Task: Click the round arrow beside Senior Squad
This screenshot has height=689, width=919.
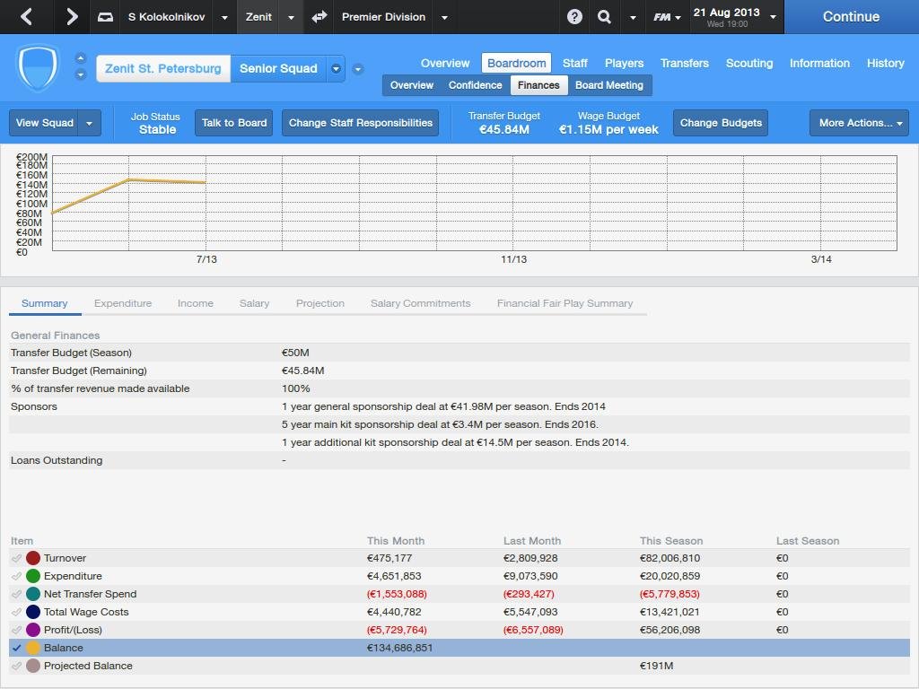Action: point(357,69)
